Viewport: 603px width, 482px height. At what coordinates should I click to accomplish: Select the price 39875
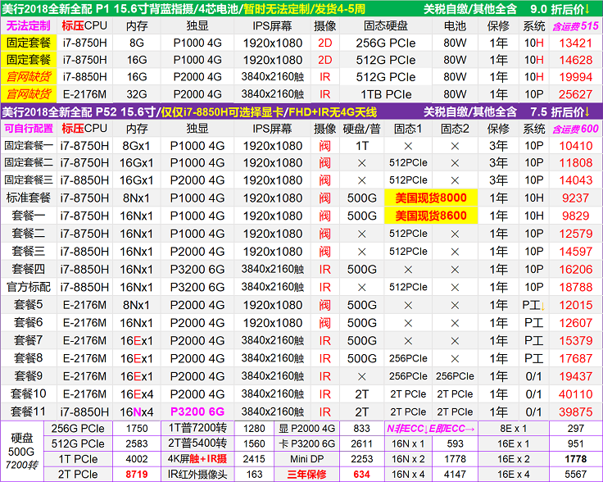point(575,412)
